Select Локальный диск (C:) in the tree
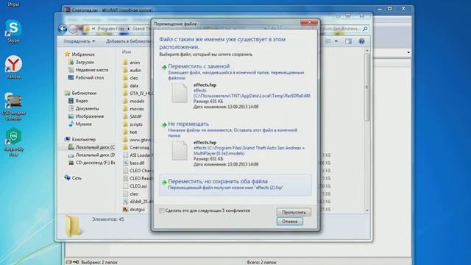Image resolution: width=471 pixels, height=265 pixels. pyautogui.click(x=91, y=147)
